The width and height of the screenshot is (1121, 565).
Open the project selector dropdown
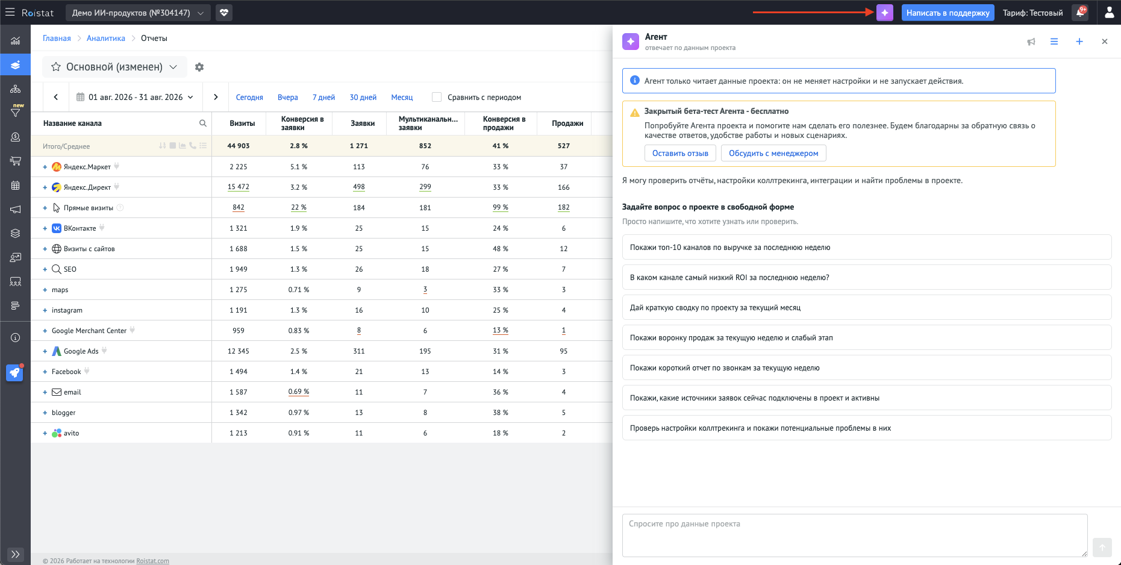(138, 13)
